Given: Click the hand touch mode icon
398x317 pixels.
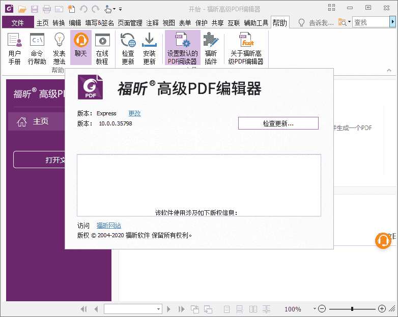Looking at the screenshot, I should tap(107, 9).
